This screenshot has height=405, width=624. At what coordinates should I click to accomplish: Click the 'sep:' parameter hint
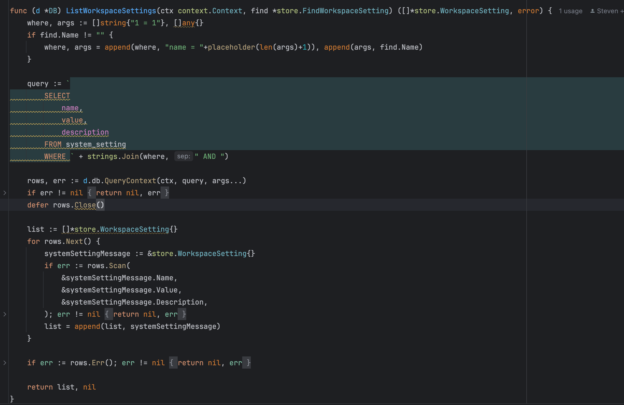[183, 156]
